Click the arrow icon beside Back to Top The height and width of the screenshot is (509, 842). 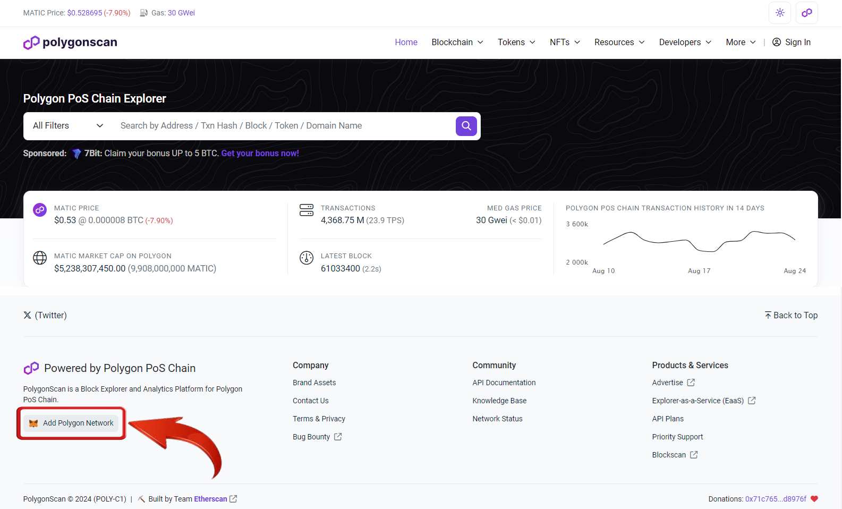click(x=768, y=315)
